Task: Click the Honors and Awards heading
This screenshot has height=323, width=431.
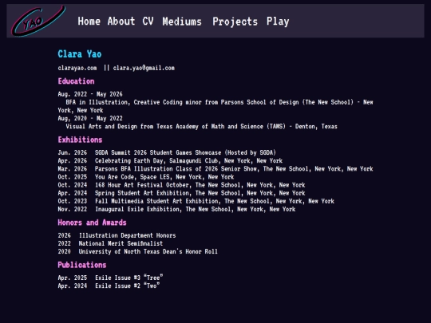Action: point(92,223)
